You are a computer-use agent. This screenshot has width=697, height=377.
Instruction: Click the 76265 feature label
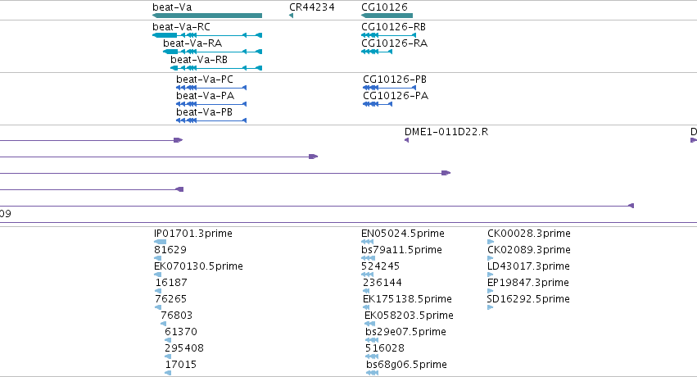tap(170, 299)
